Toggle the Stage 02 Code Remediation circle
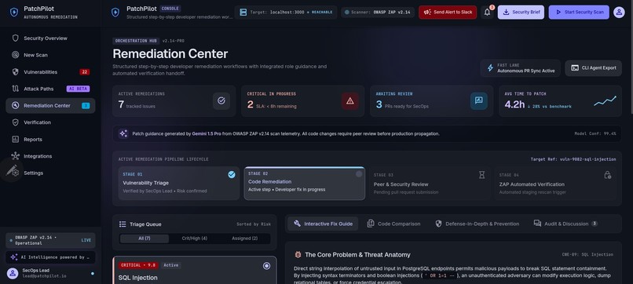 click(x=359, y=174)
